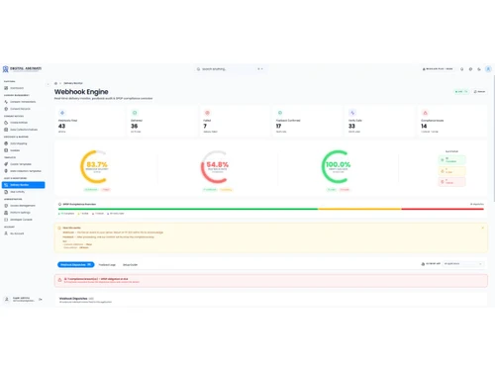Click the plan badge in the header
Image resolution: width=495 pixels, height=371 pixels.
[x=438, y=69]
